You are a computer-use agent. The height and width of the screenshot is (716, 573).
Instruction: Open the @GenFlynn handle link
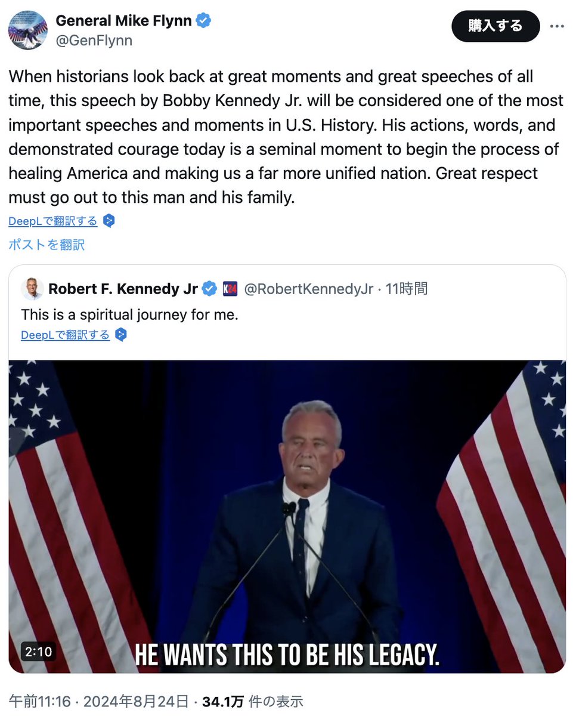pyautogui.click(x=94, y=41)
